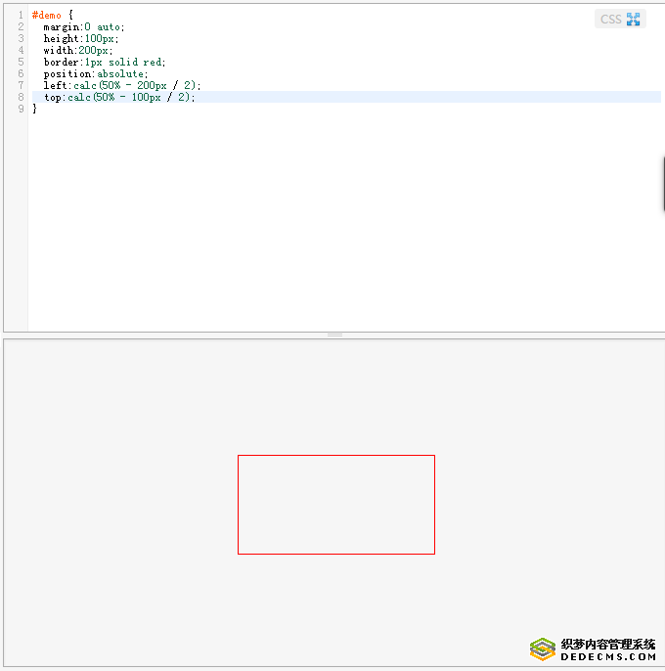Screen dimensions: 665x671
Task: Click line number 8 in the gutter
Action: (x=21, y=98)
